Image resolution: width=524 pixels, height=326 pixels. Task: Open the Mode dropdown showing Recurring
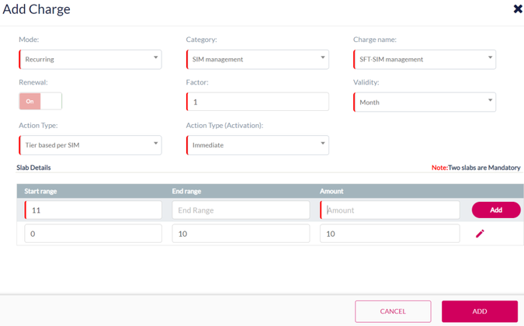[90, 59]
